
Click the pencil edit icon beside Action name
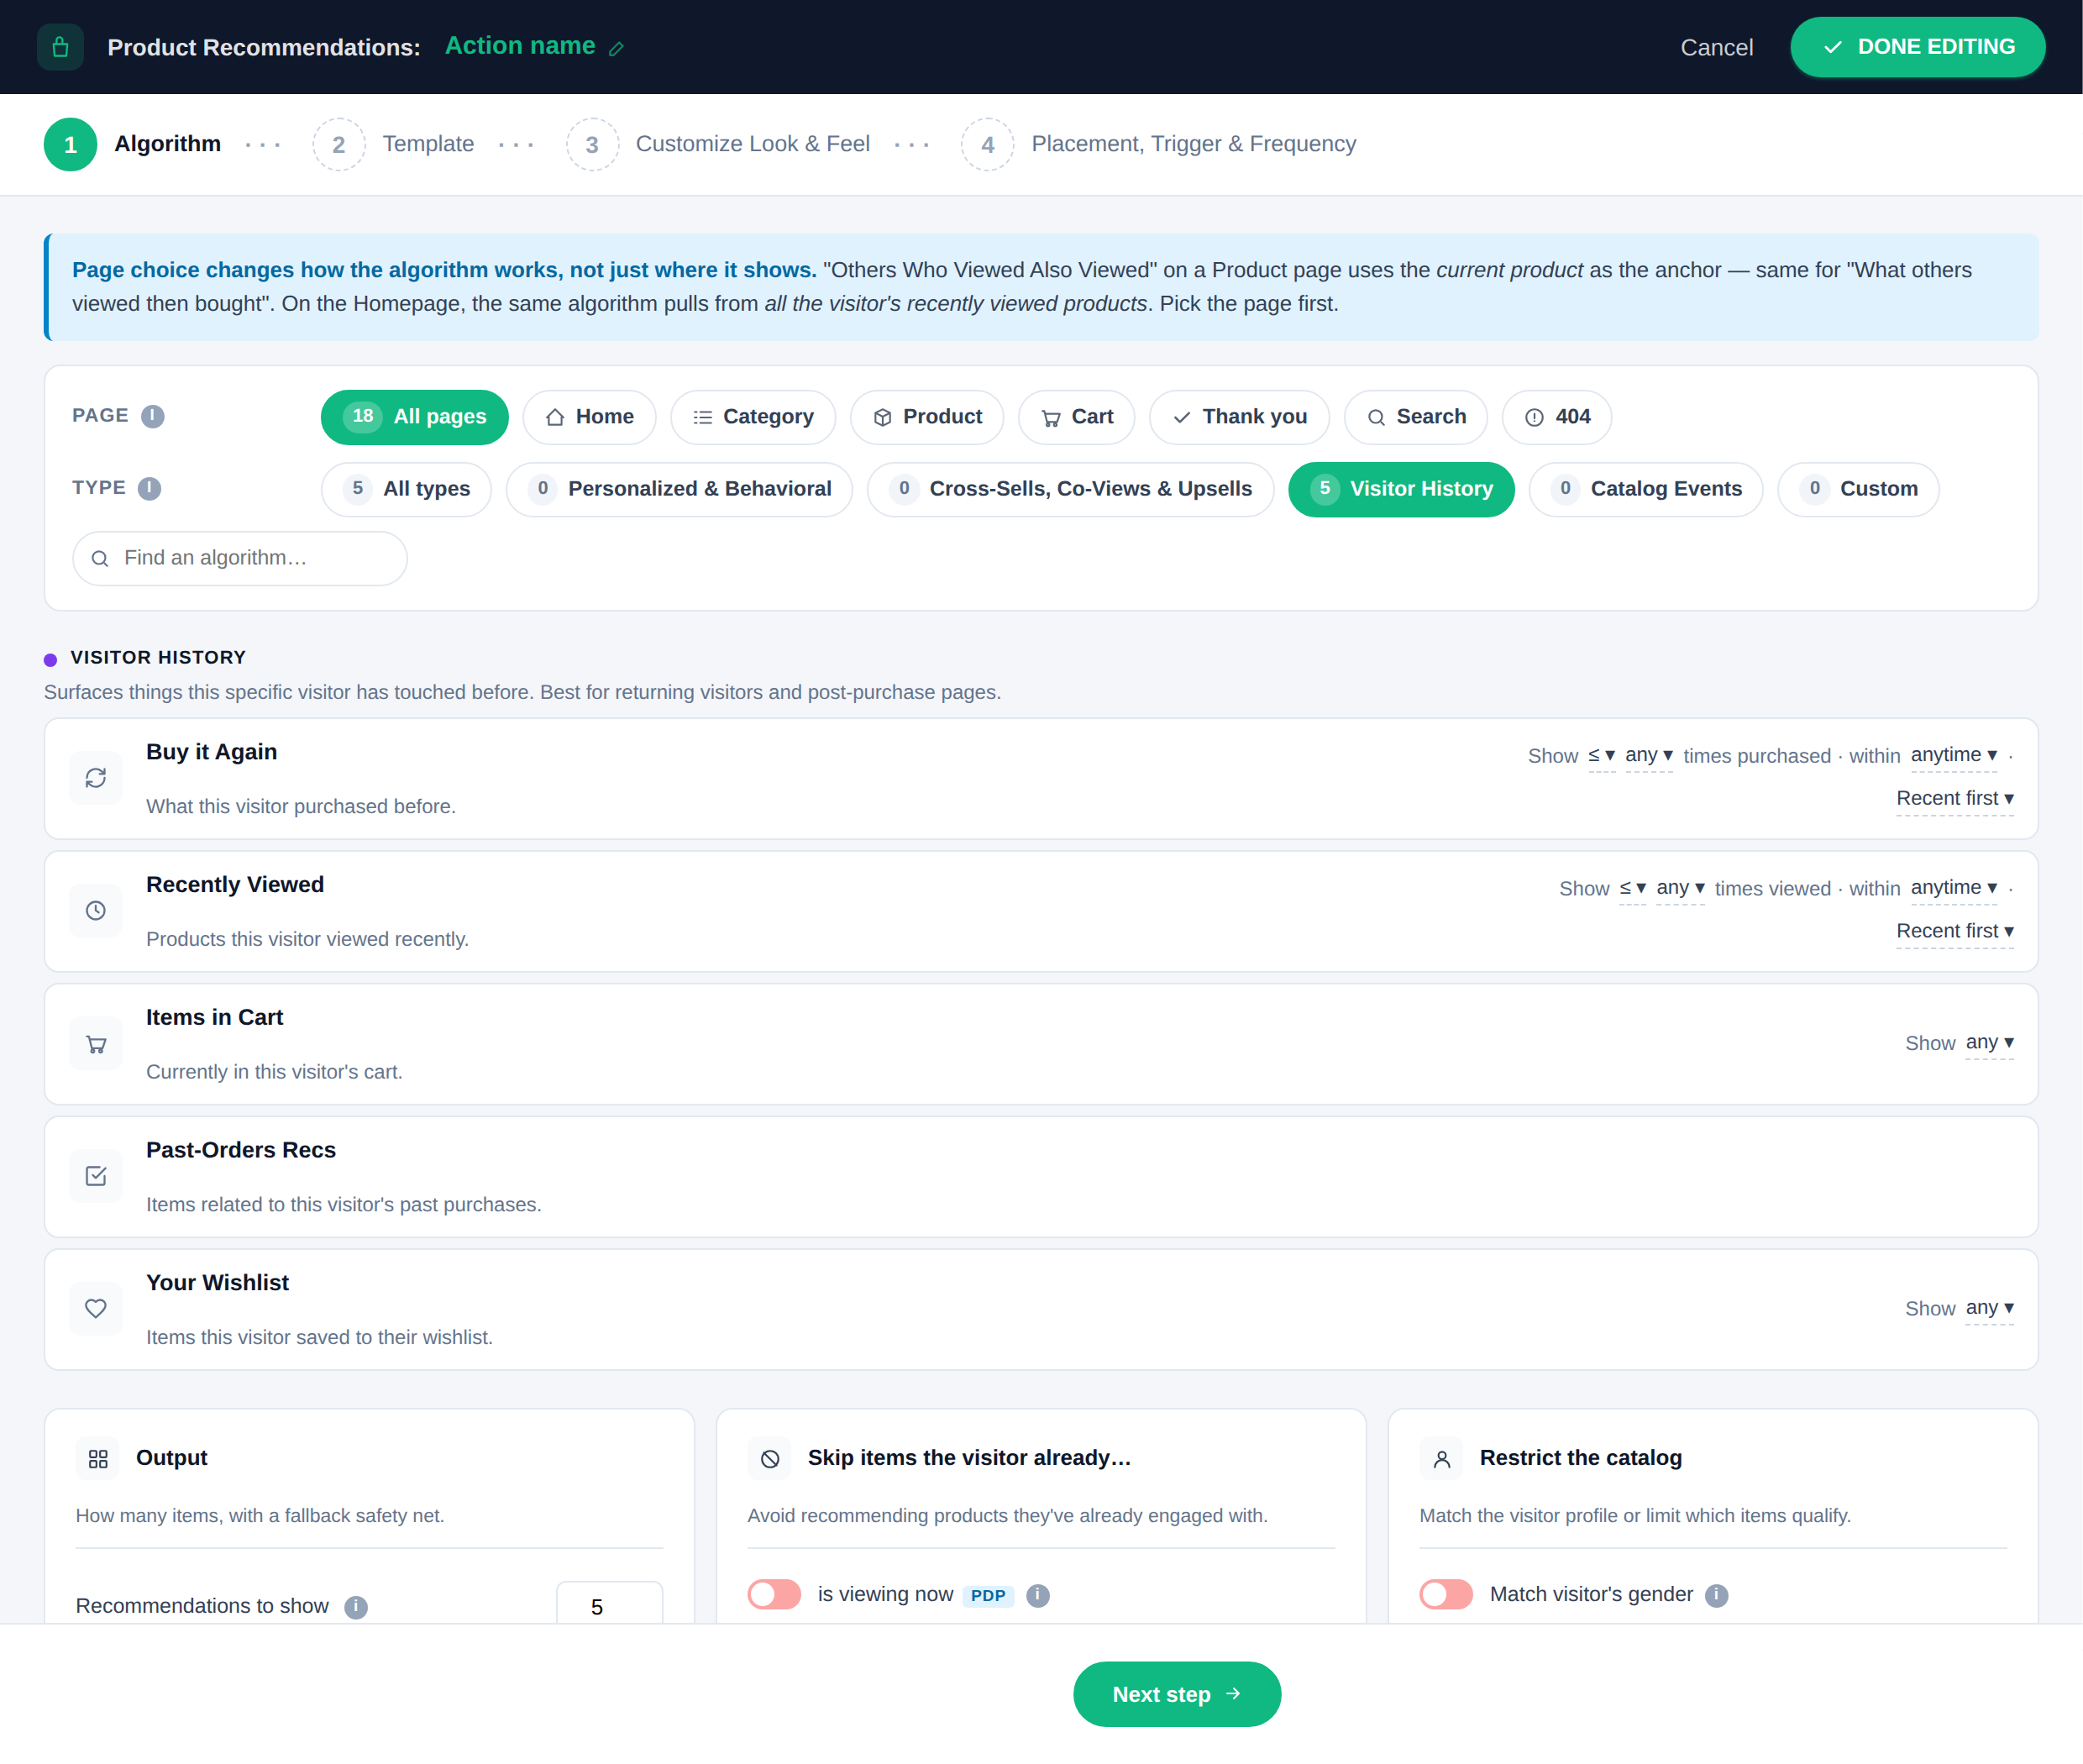[x=617, y=48]
